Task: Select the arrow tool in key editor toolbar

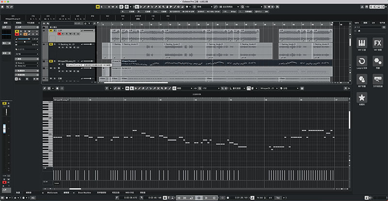Action: click(x=131, y=88)
